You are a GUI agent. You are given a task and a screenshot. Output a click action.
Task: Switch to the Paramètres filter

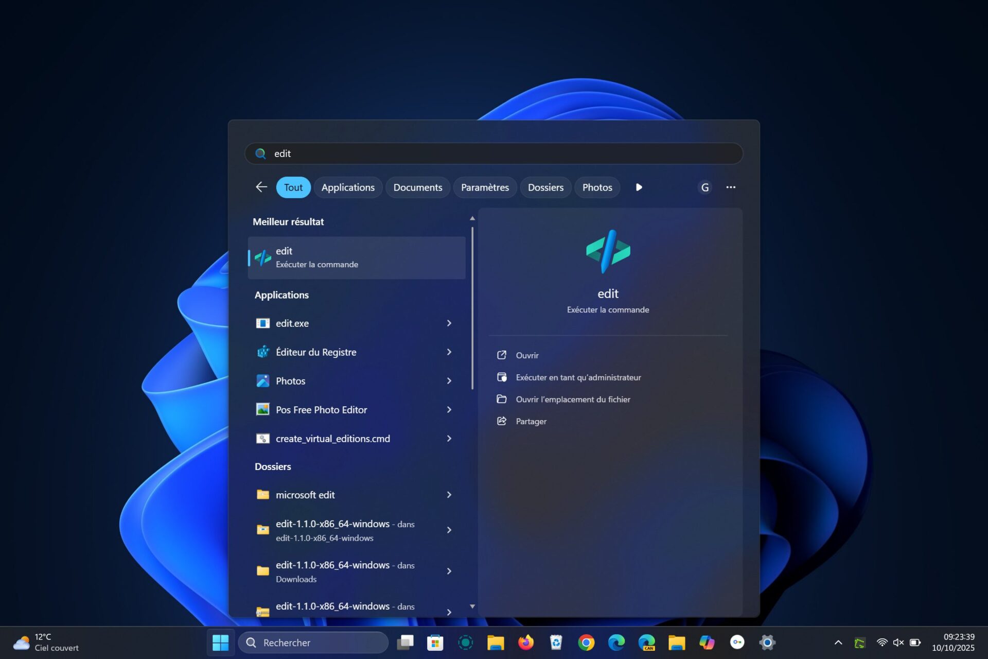pos(484,187)
